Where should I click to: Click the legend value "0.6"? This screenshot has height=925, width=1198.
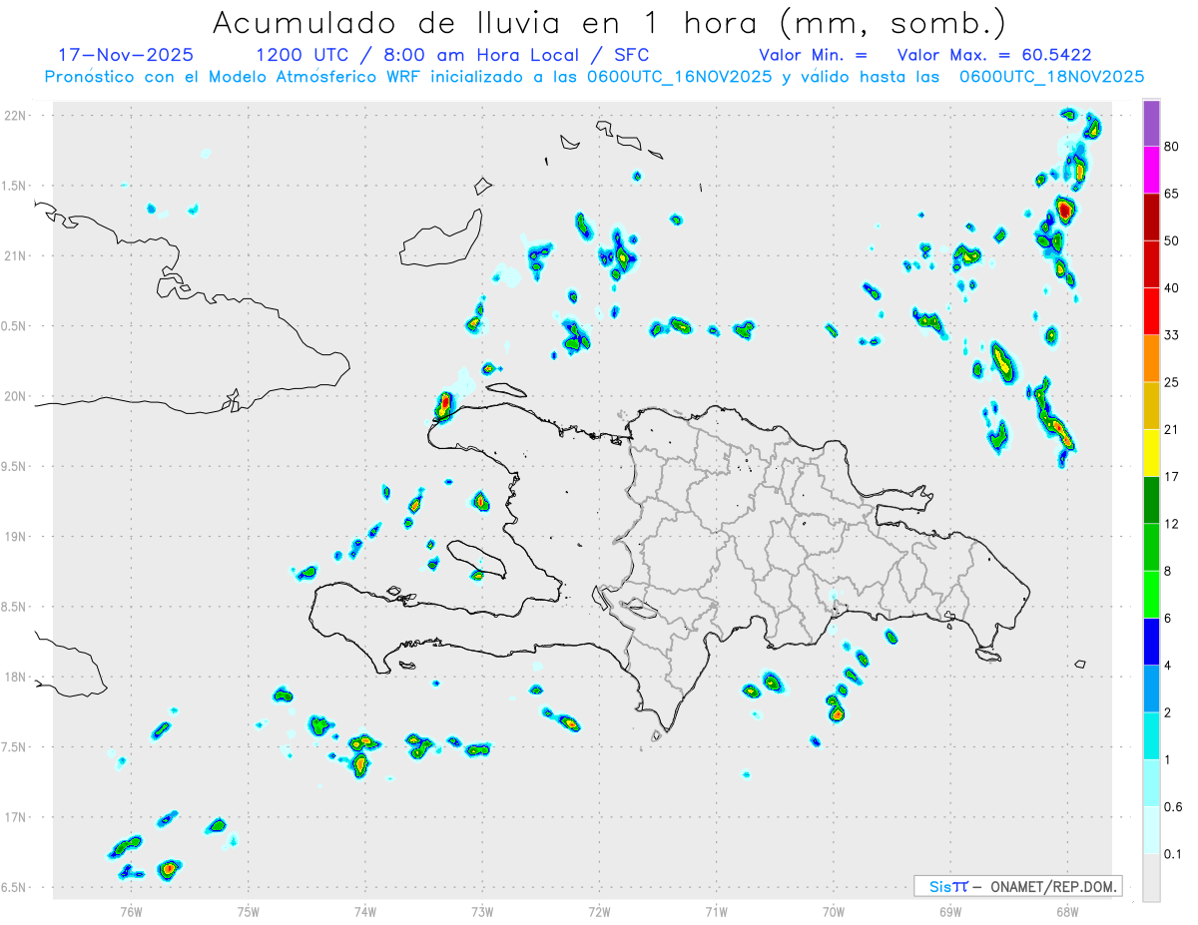[x=1174, y=807]
